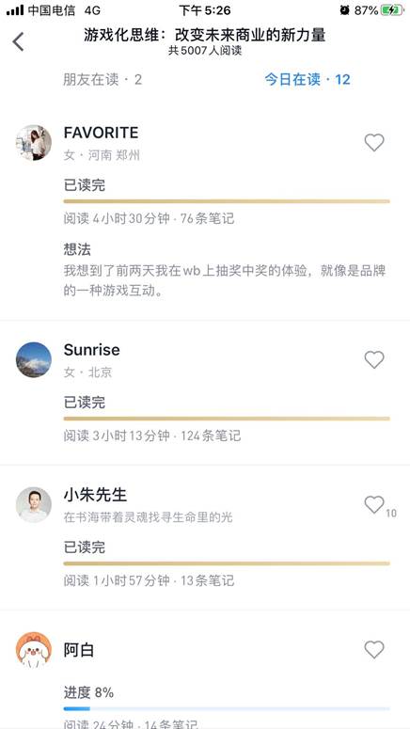Tap book title 游戏化思维 header
This screenshot has height=729, width=410.
[205, 36]
